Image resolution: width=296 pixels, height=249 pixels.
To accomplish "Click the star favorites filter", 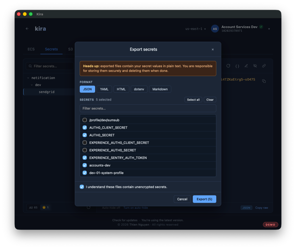I will (46, 207).
